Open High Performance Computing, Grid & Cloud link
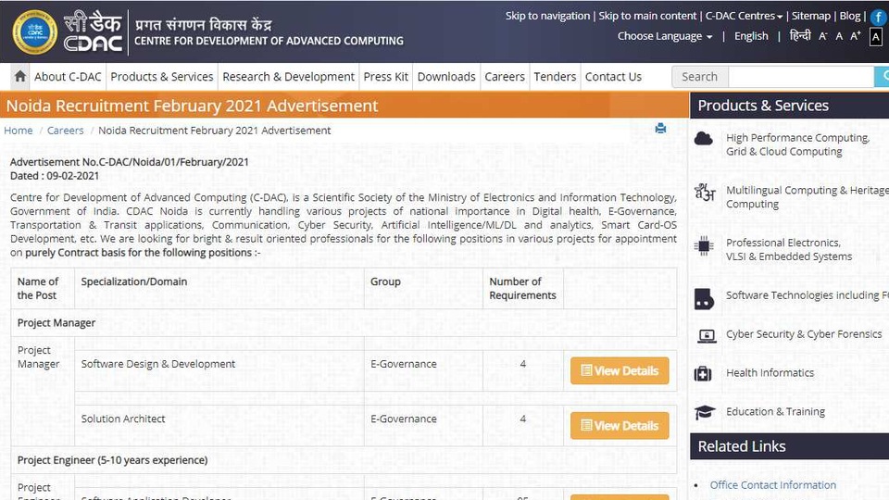 797,144
